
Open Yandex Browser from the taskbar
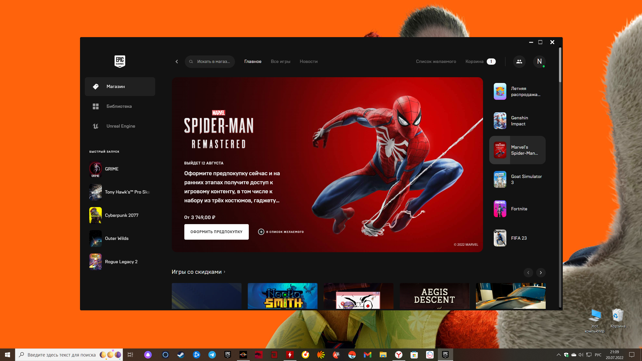[x=398, y=355]
